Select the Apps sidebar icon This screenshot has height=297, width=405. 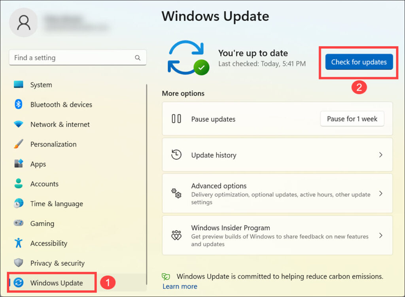[19, 164]
